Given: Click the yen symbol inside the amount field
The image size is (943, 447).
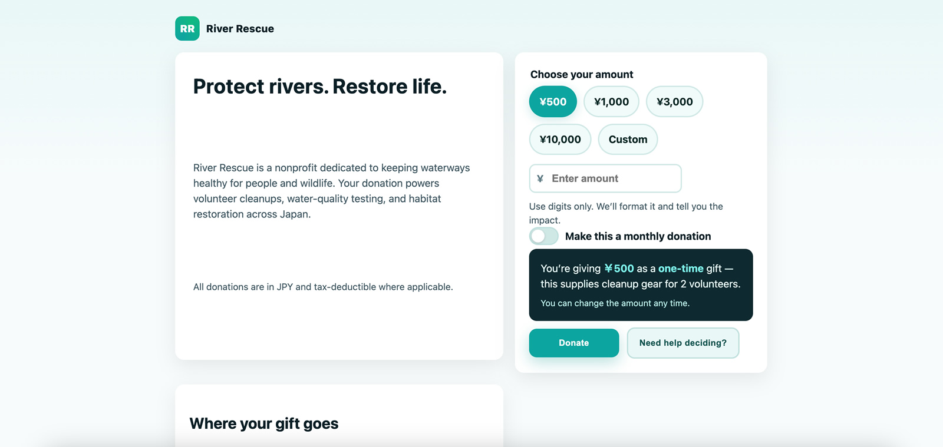Looking at the screenshot, I should [540, 178].
